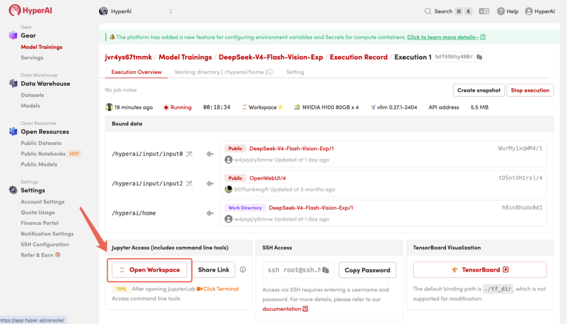Open Account Settings
Image resolution: width=567 pixels, height=324 pixels.
(x=43, y=202)
